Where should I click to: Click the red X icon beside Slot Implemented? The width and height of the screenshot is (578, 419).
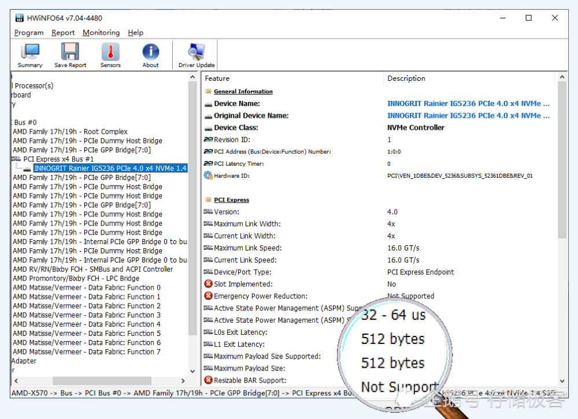[x=208, y=284]
